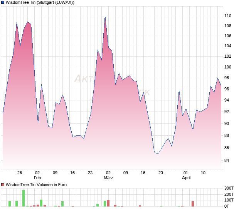The width and height of the screenshot is (239, 210).
Task: Click the 300T label on volume axis
Action: 229,188
